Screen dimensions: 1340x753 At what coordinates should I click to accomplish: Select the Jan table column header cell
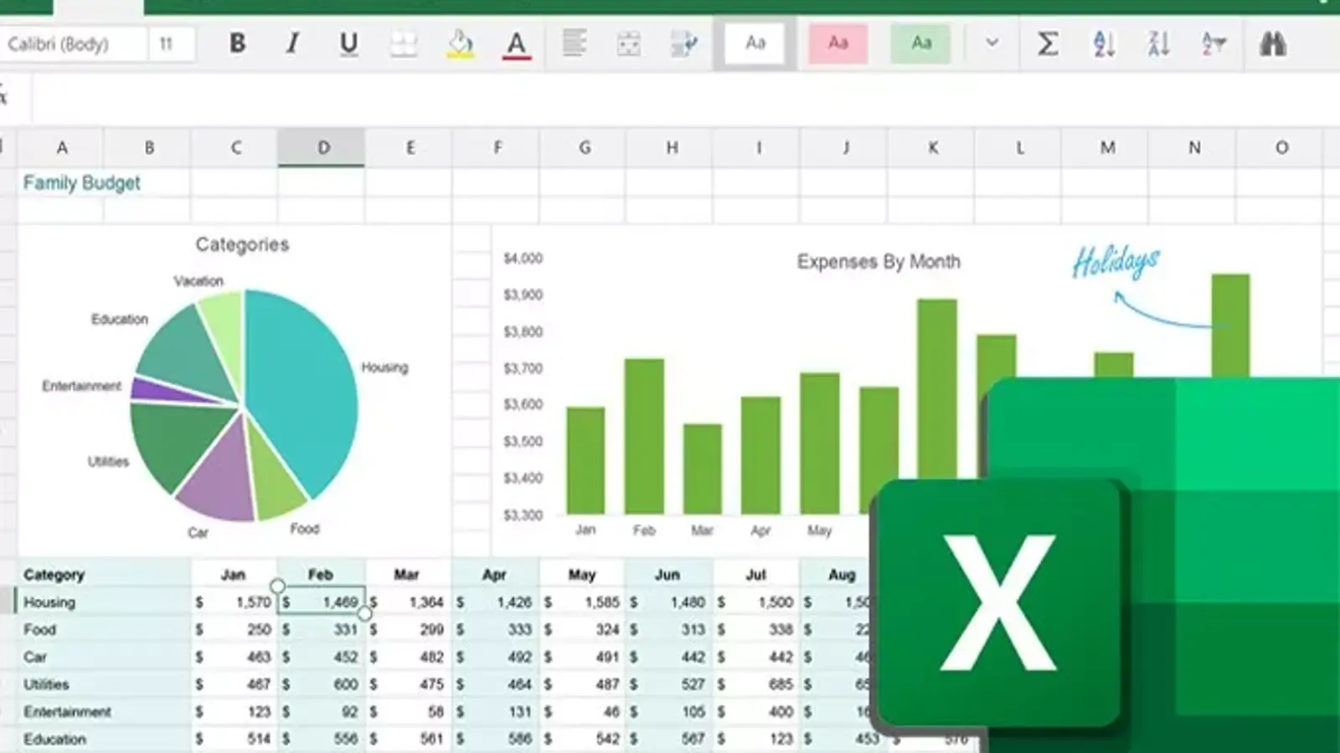(x=233, y=575)
